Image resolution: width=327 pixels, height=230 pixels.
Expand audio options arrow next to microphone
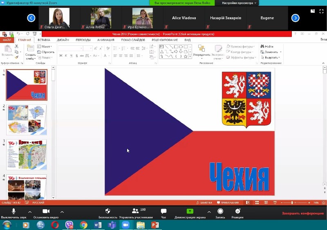[29, 212]
